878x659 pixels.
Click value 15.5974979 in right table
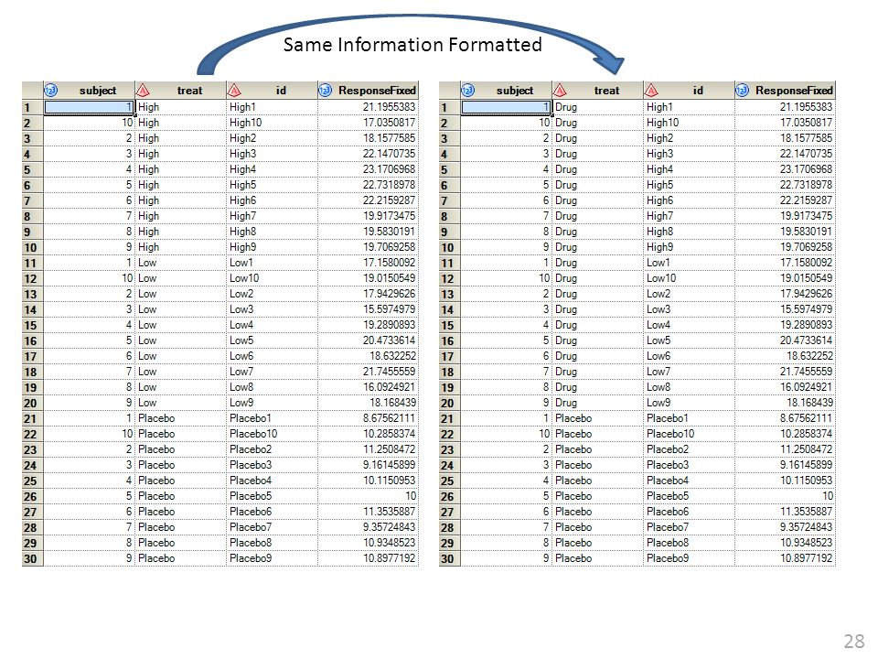pyautogui.click(x=785, y=309)
